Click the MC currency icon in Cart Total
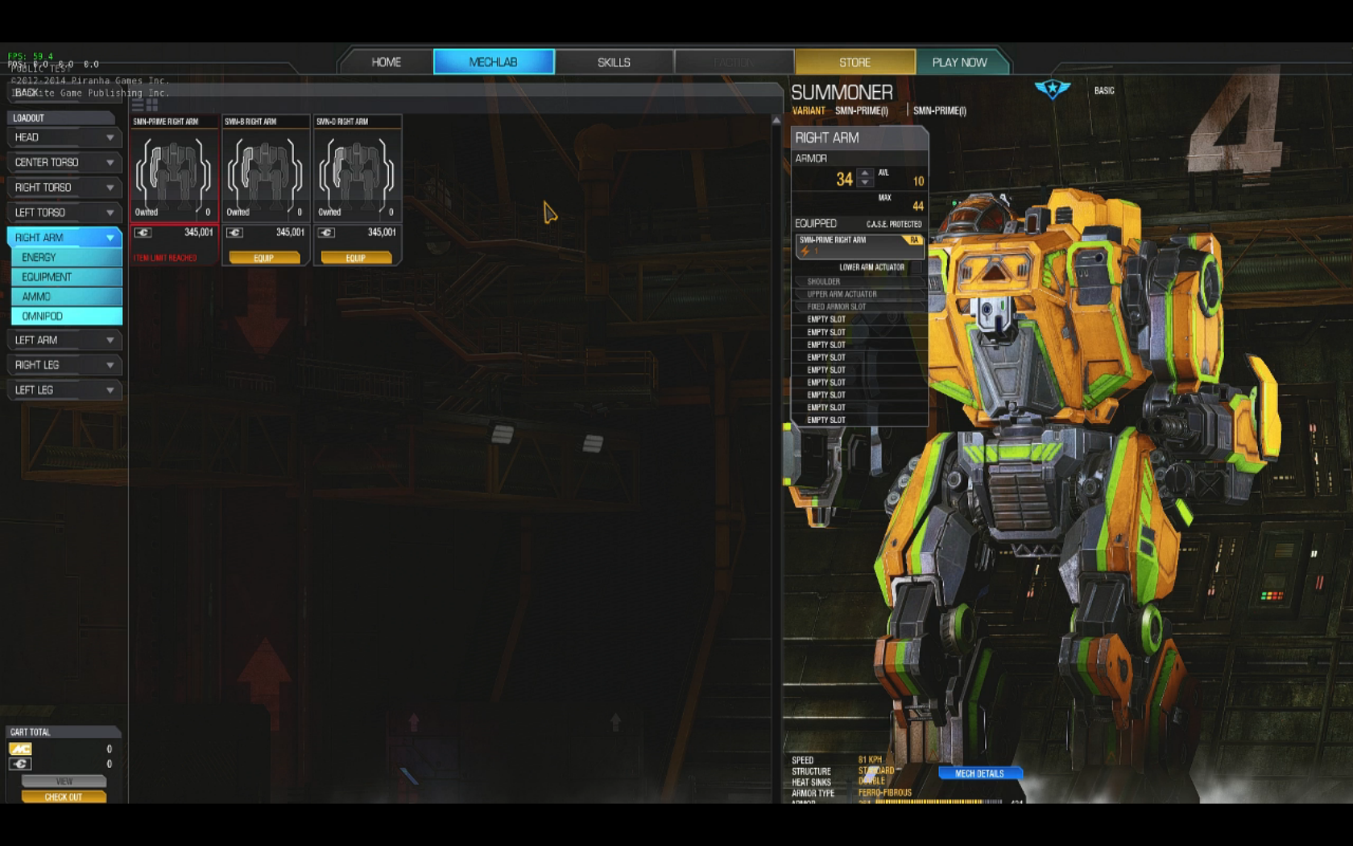The width and height of the screenshot is (1353, 846). coord(20,749)
